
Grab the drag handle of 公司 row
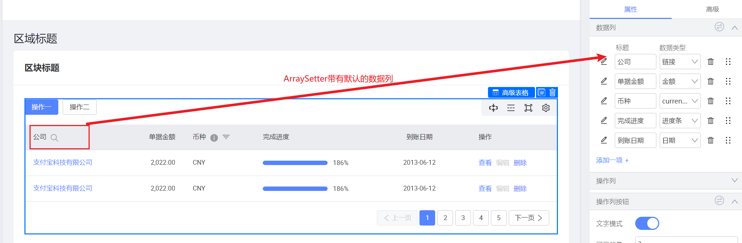click(728, 62)
